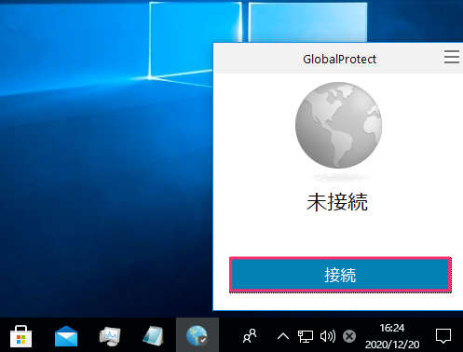Open the Action Center notification icon
This screenshot has height=352, width=463.
[x=443, y=336]
